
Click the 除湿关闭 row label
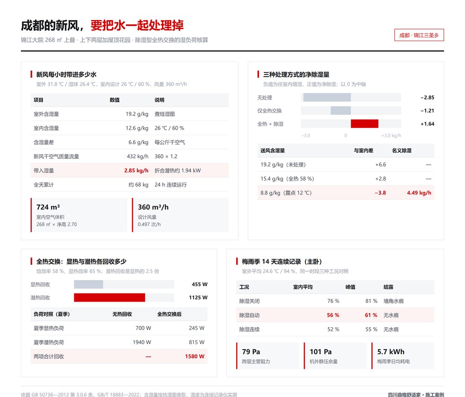249,301
